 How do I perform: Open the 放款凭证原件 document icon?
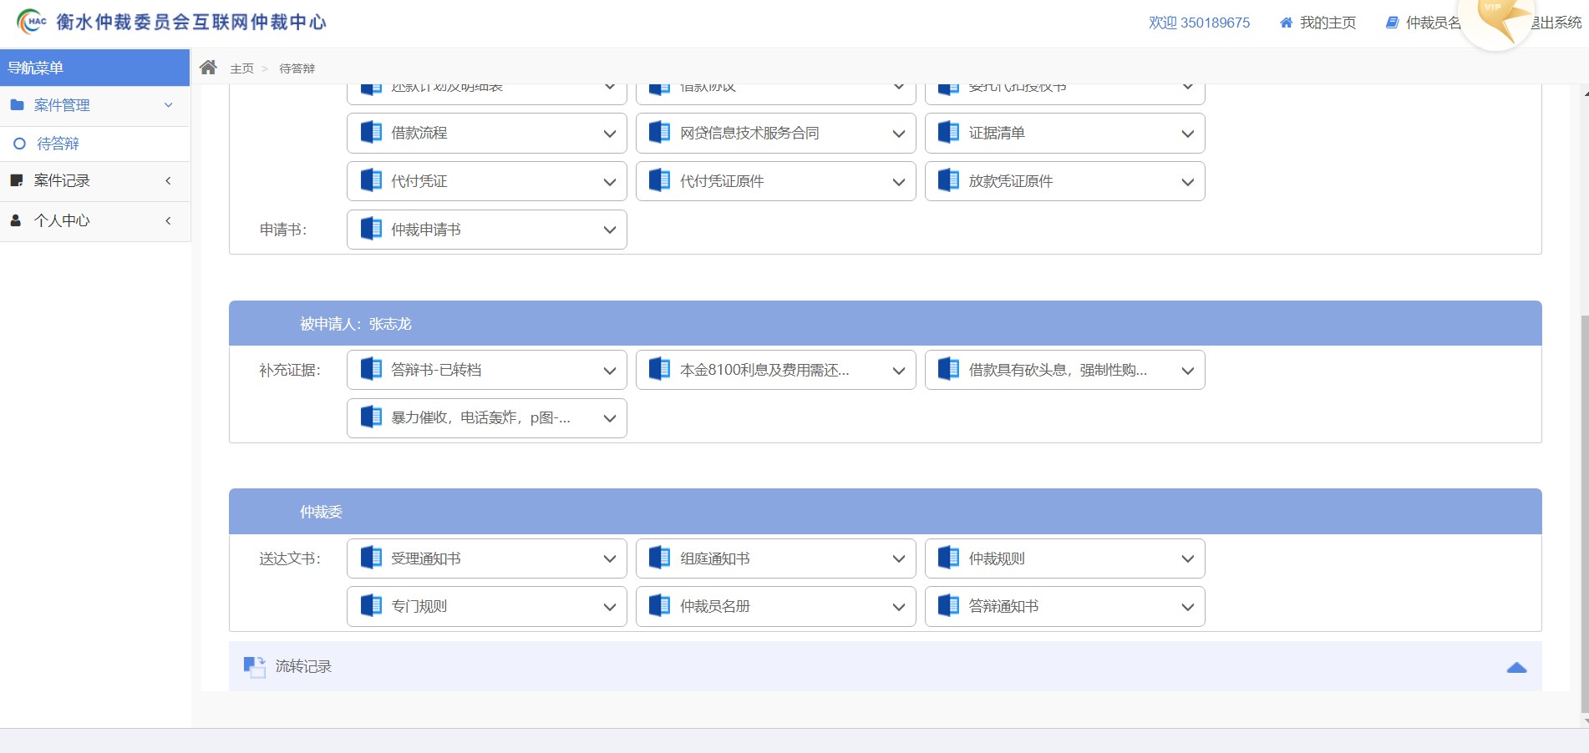(949, 181)
